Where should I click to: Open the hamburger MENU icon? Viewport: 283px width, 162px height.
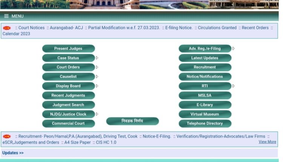(6, 16)
